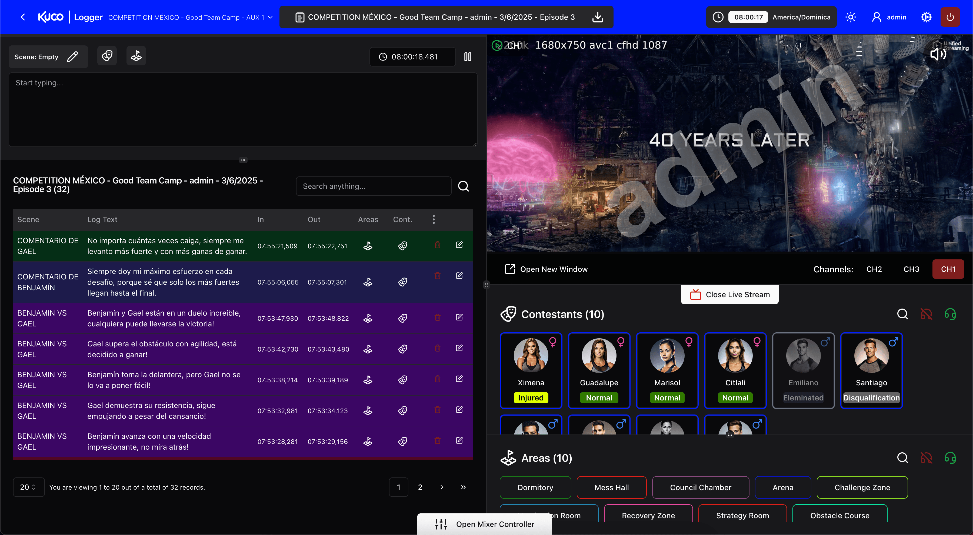Edit the Benjamín comentario log with the edit icon

pos(459,276)
